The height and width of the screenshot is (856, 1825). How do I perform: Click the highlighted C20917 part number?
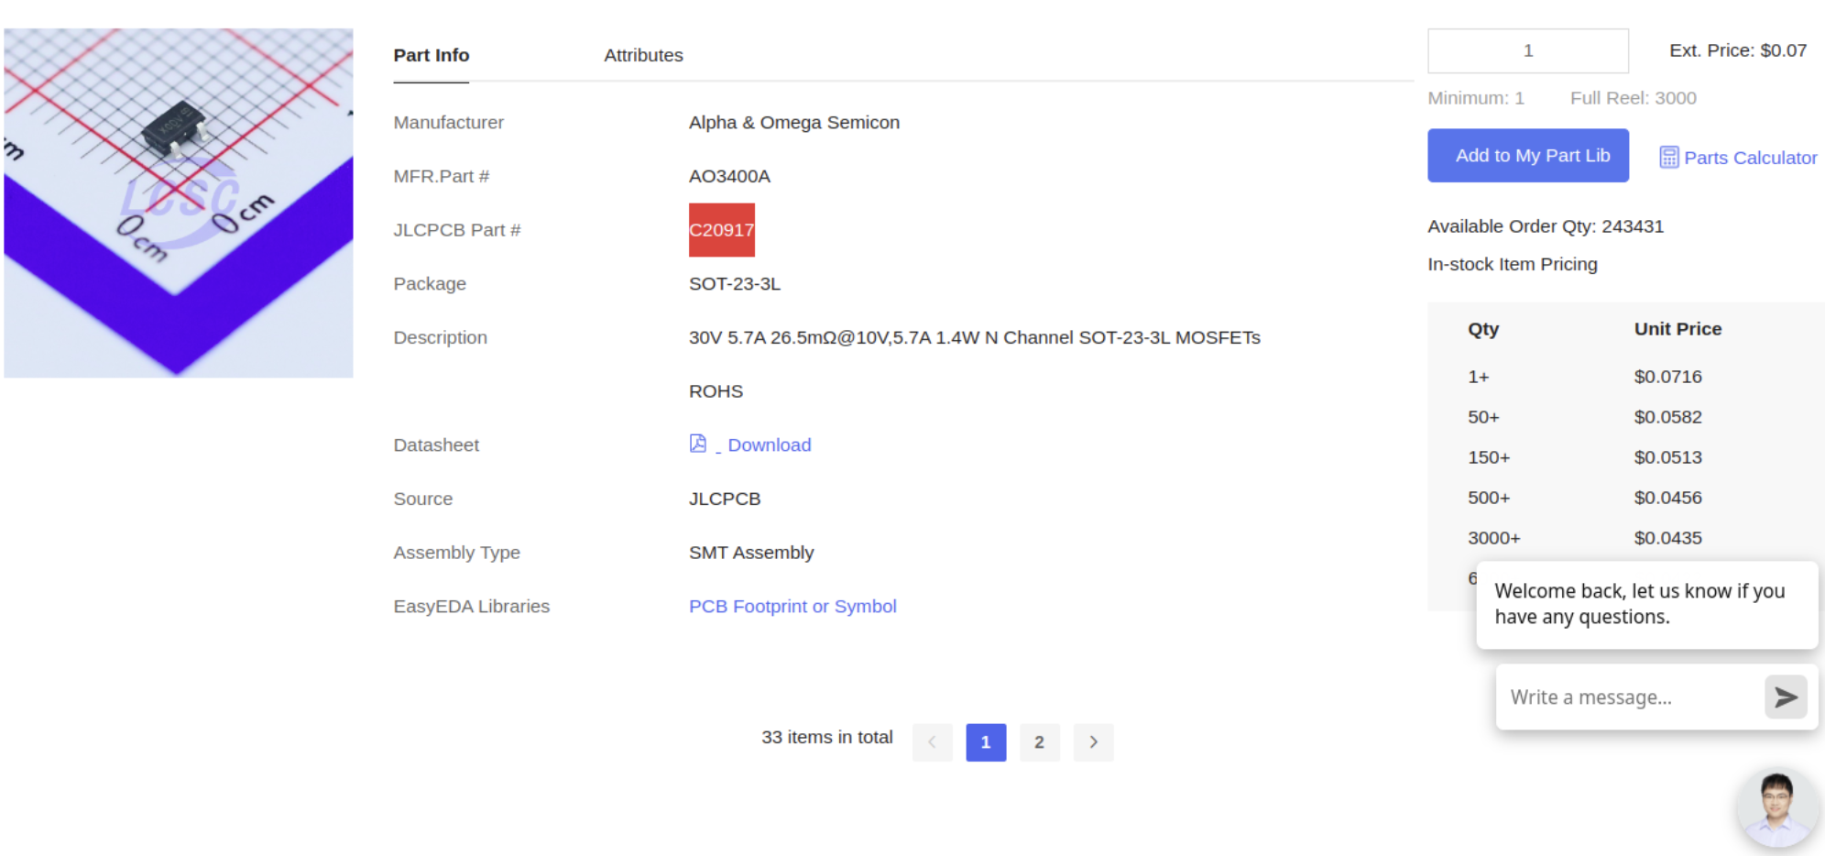point(721,230)
